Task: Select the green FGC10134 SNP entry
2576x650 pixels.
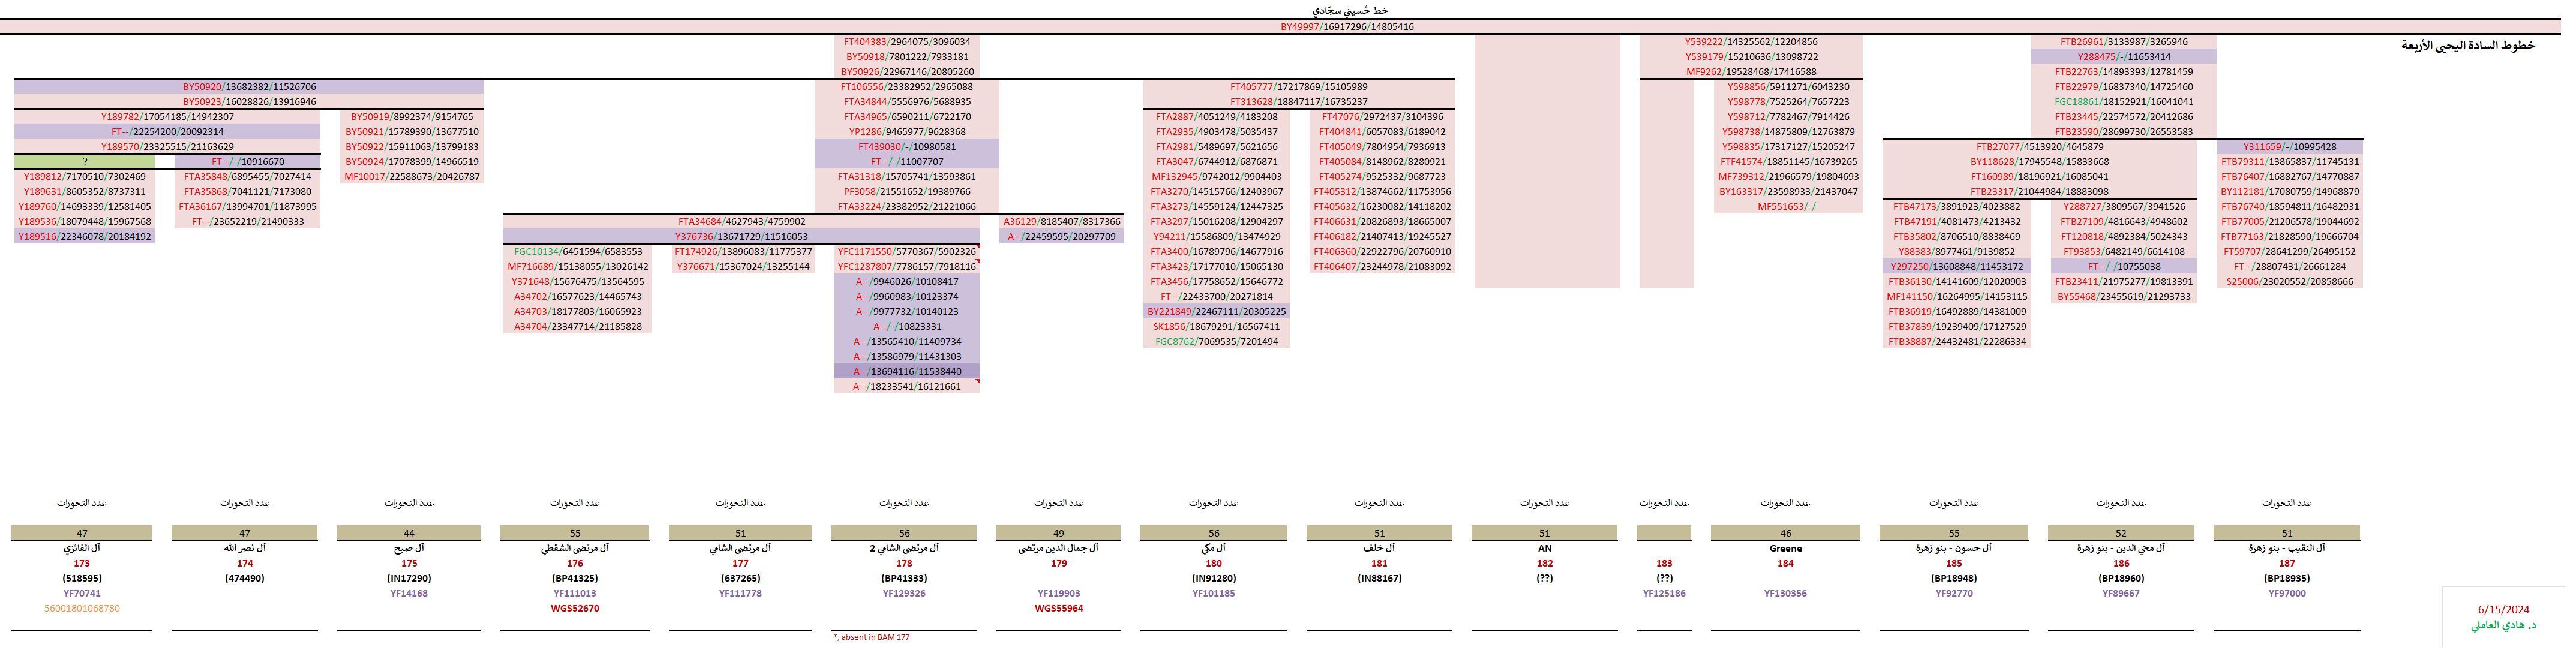Action: coord(578,252)
